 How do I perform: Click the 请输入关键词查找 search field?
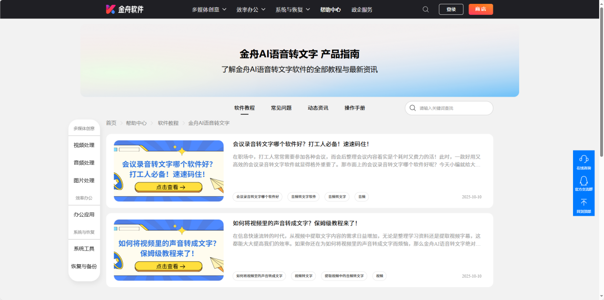[x=453, y=108]
